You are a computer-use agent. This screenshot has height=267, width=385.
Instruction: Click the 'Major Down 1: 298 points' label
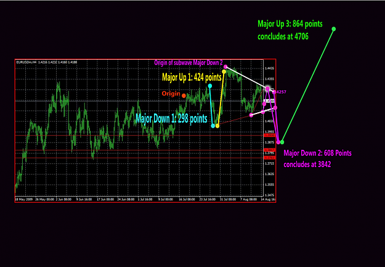(x=171, y=119)
